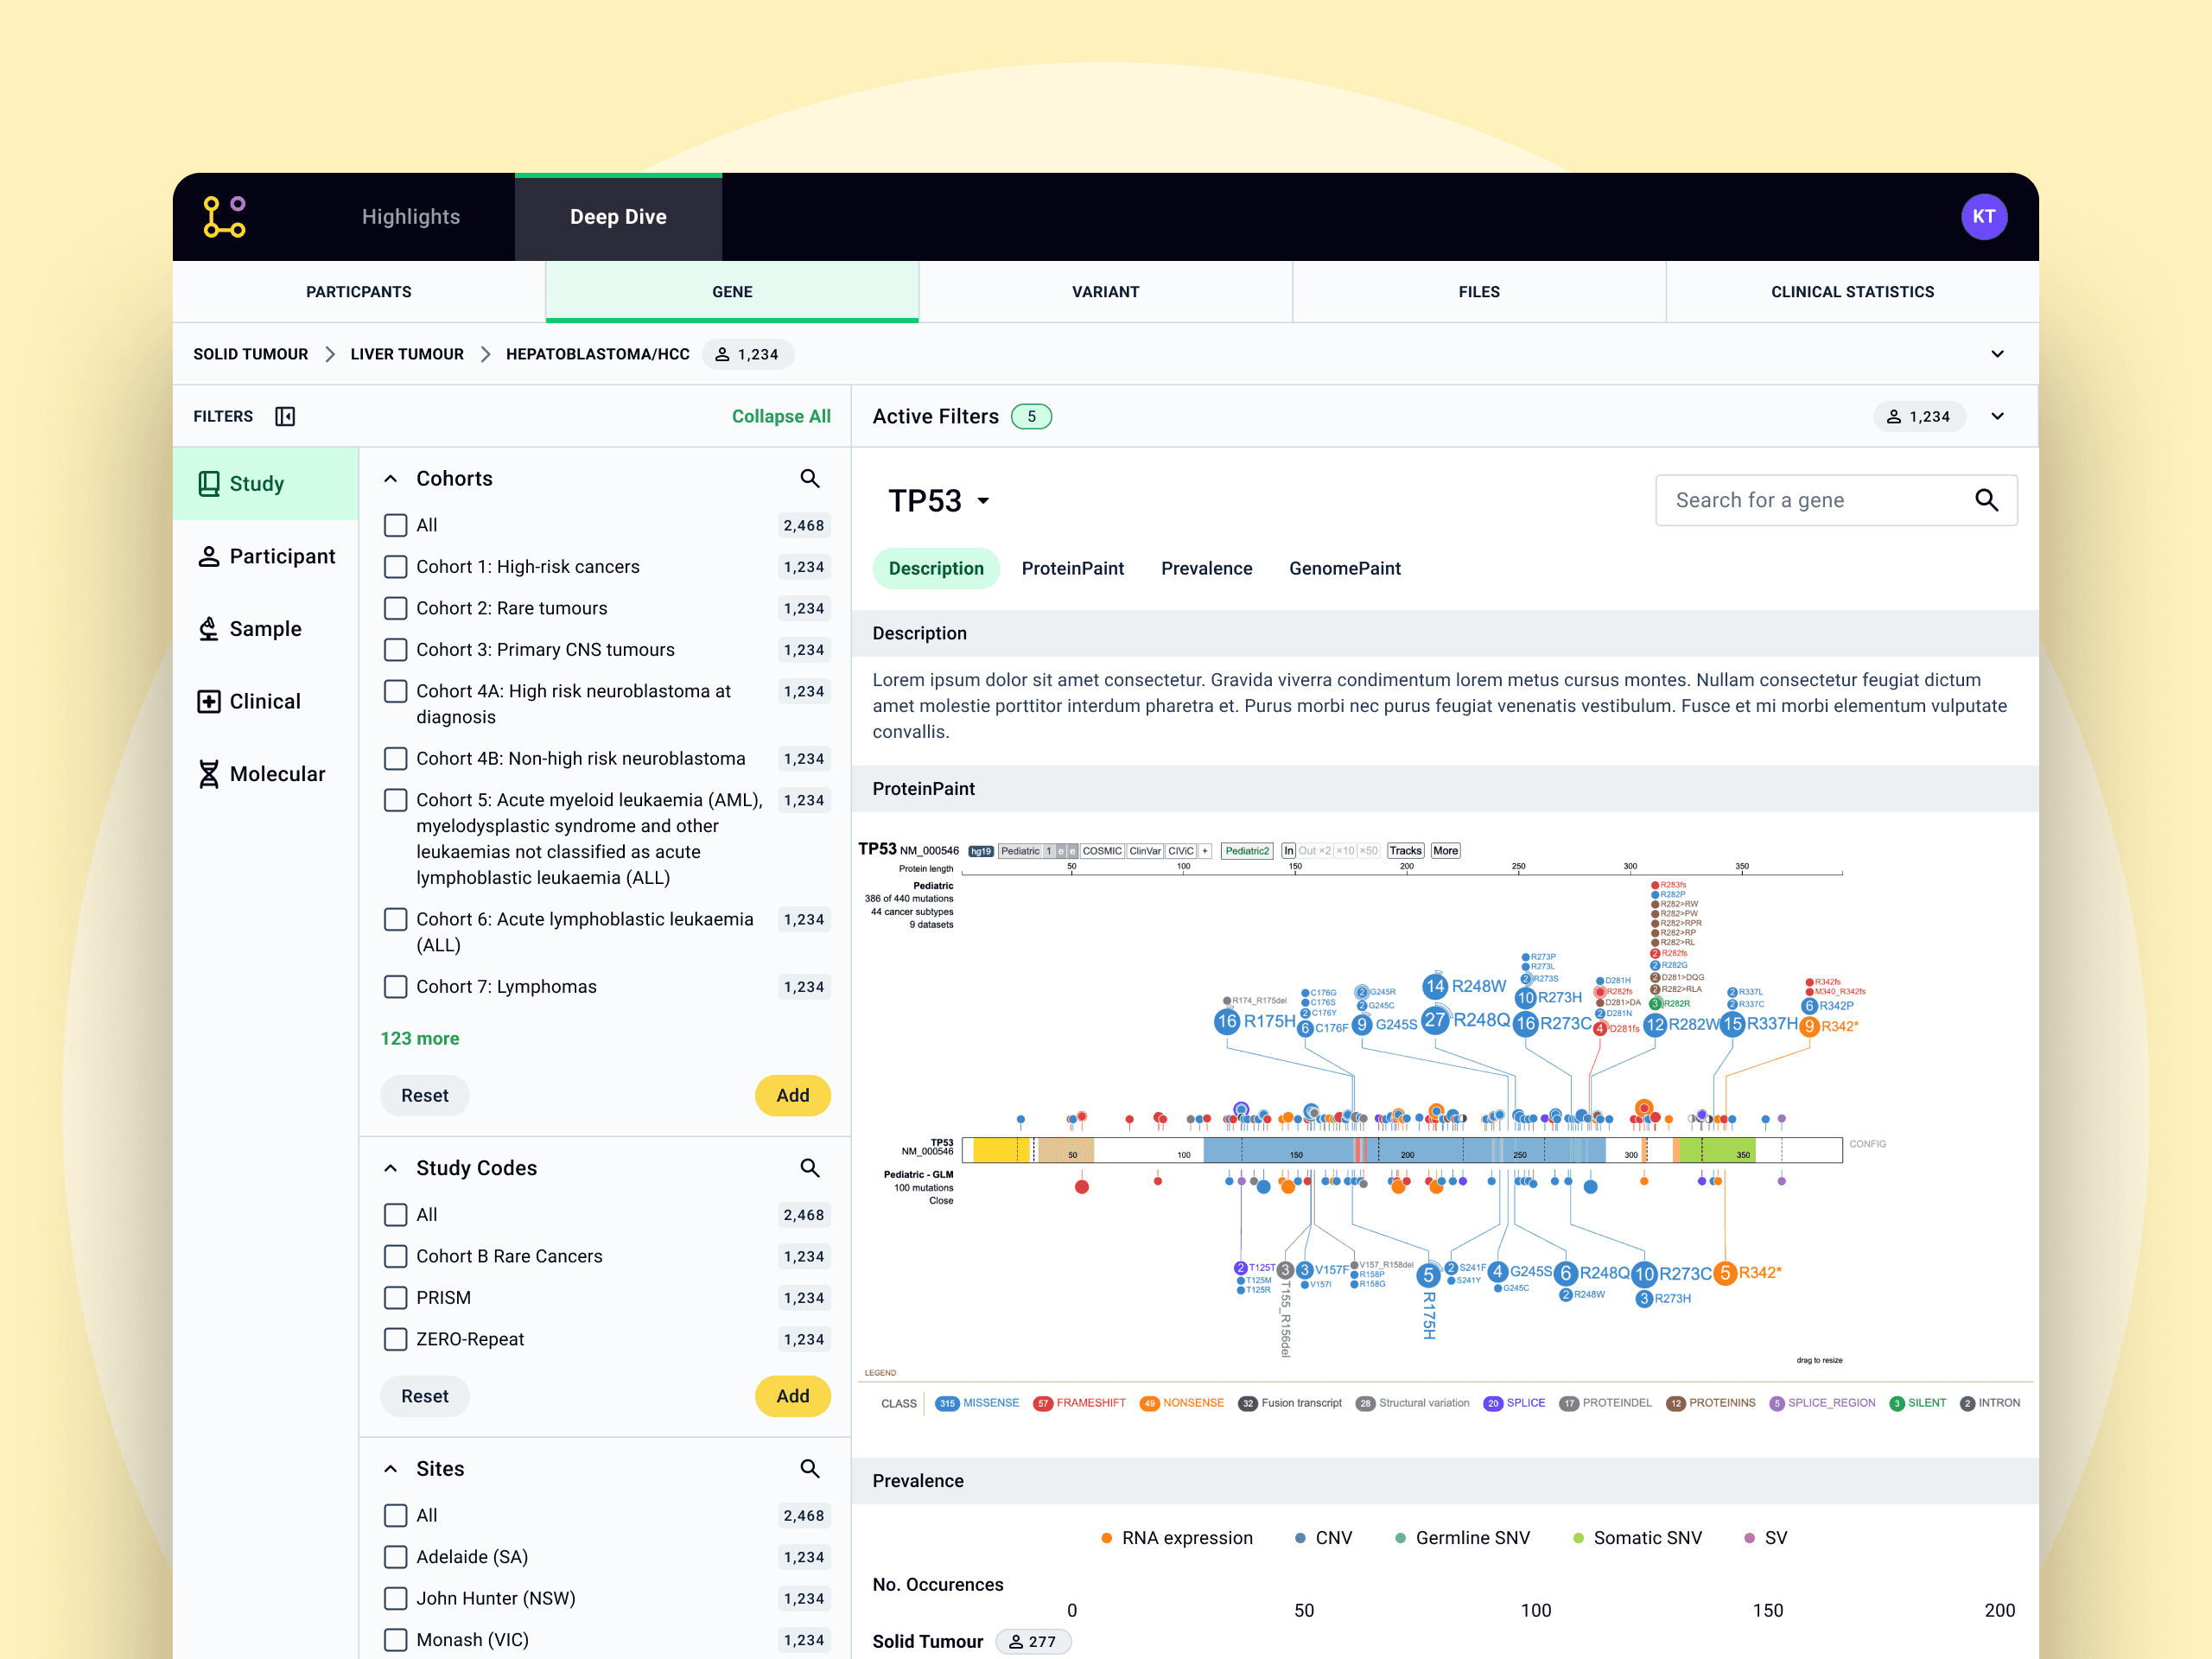Open the ProteinPaint More menu
Screen dimensions: 2212x1659
point(1445,851)
